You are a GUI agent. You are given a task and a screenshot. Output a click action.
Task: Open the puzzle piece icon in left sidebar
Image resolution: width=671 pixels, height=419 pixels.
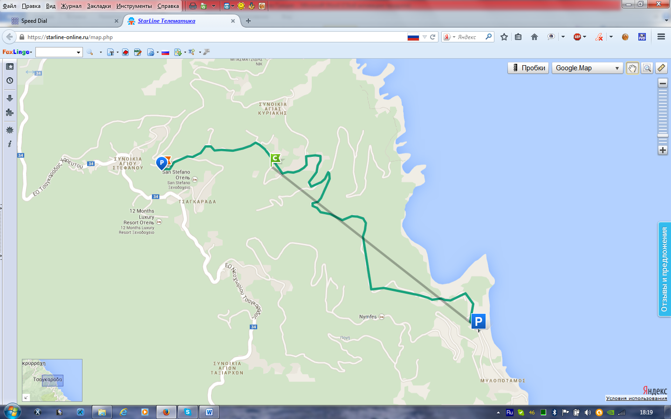tap(10, 112)
